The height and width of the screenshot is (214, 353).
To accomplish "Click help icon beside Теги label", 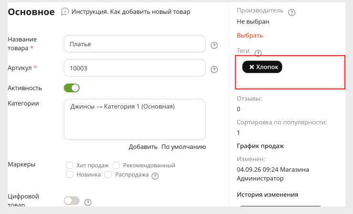I will [258, 53].
